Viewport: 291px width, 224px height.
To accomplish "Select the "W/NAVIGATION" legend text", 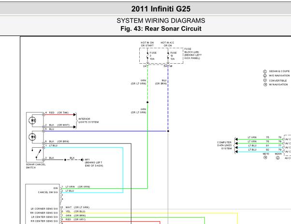I will point(278,84).
